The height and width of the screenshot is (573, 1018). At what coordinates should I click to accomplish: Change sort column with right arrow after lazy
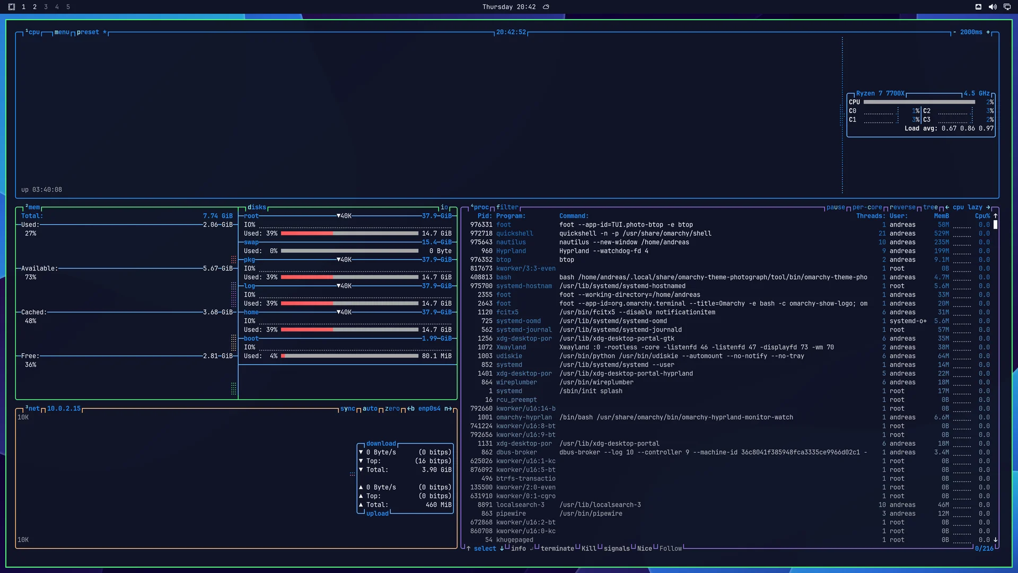(988, 207)
